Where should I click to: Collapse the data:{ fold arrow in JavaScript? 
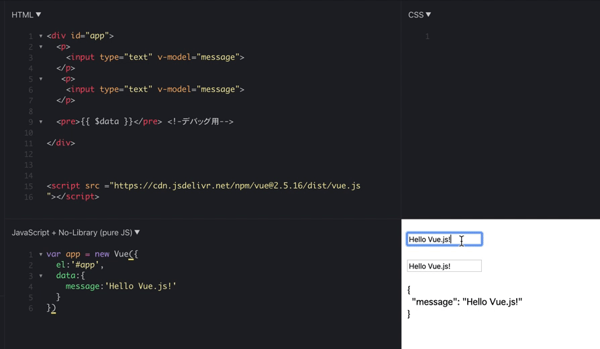pyautogui.click(x=40, y=276)
